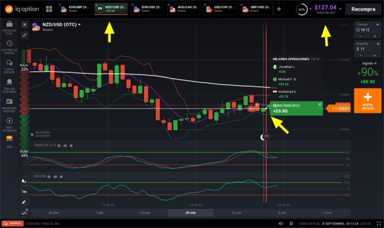Switch to the AUD/CAD asset tab
Screen dimensions: 384x228
click(184, 9)
